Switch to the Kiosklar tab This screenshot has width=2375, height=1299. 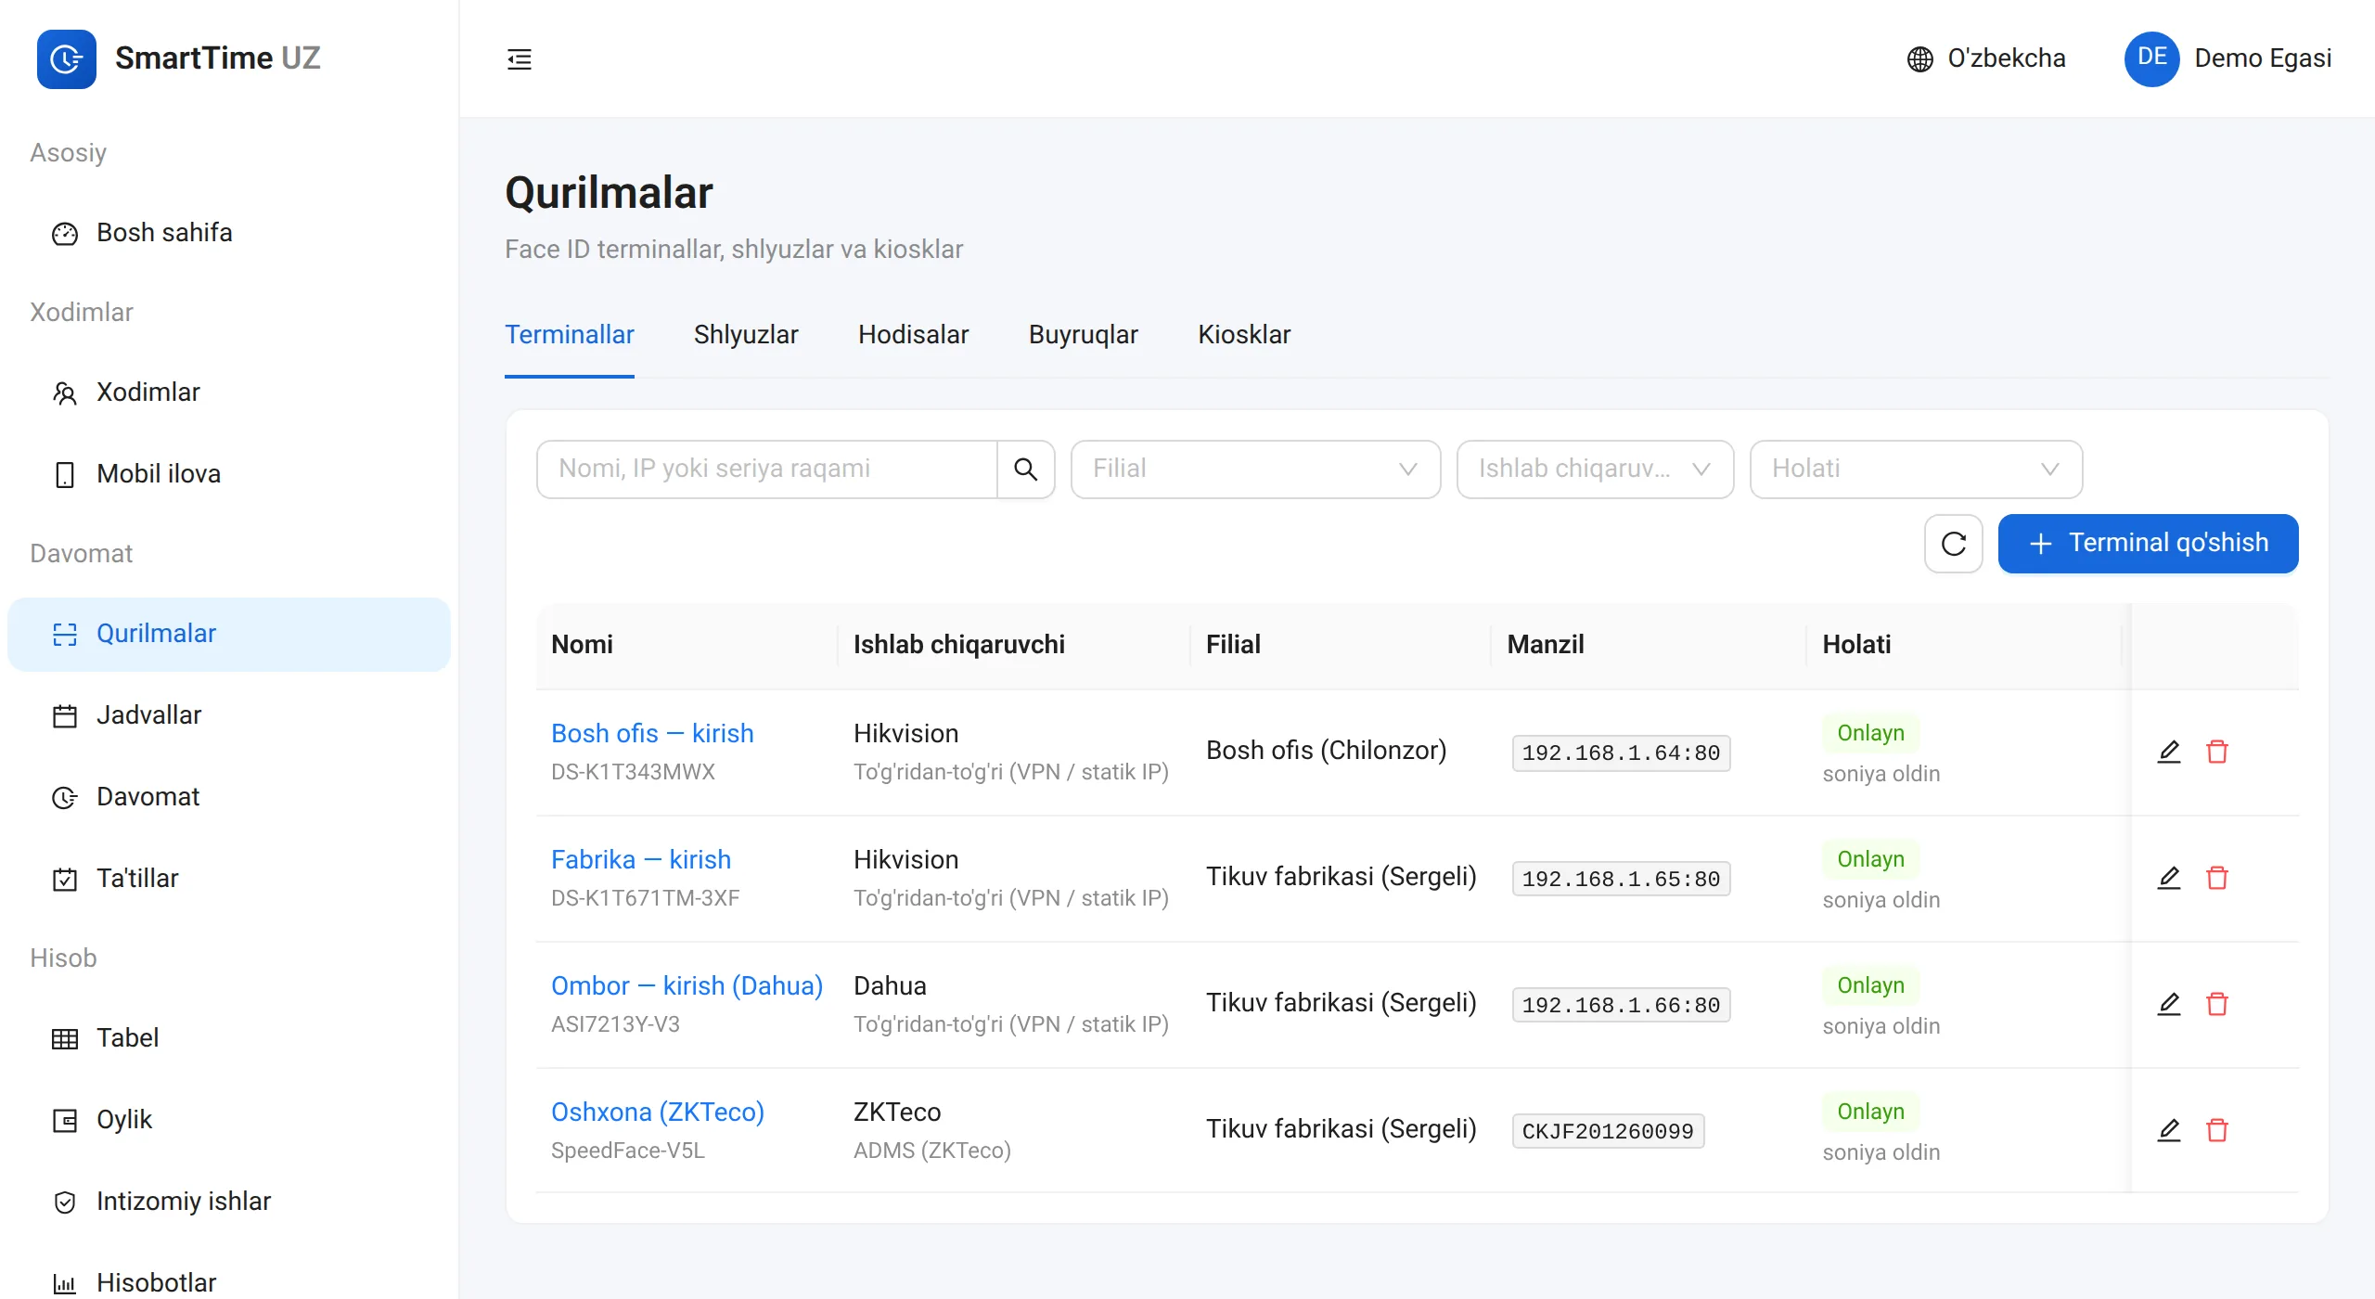(x=1244, y=335)
